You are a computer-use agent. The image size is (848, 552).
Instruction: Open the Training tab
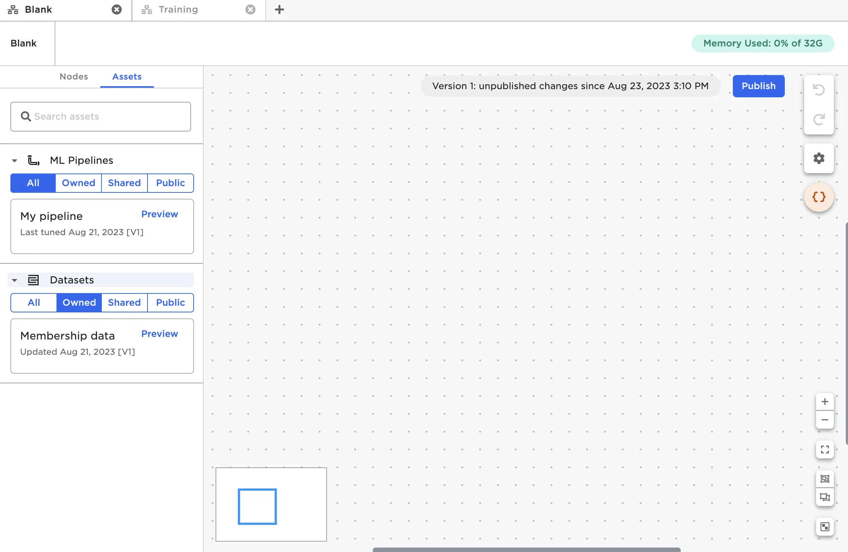pyautogui.click(x=178, y=10)
